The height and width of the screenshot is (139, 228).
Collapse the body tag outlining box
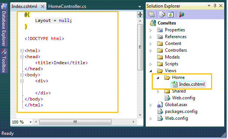point(22,75)
